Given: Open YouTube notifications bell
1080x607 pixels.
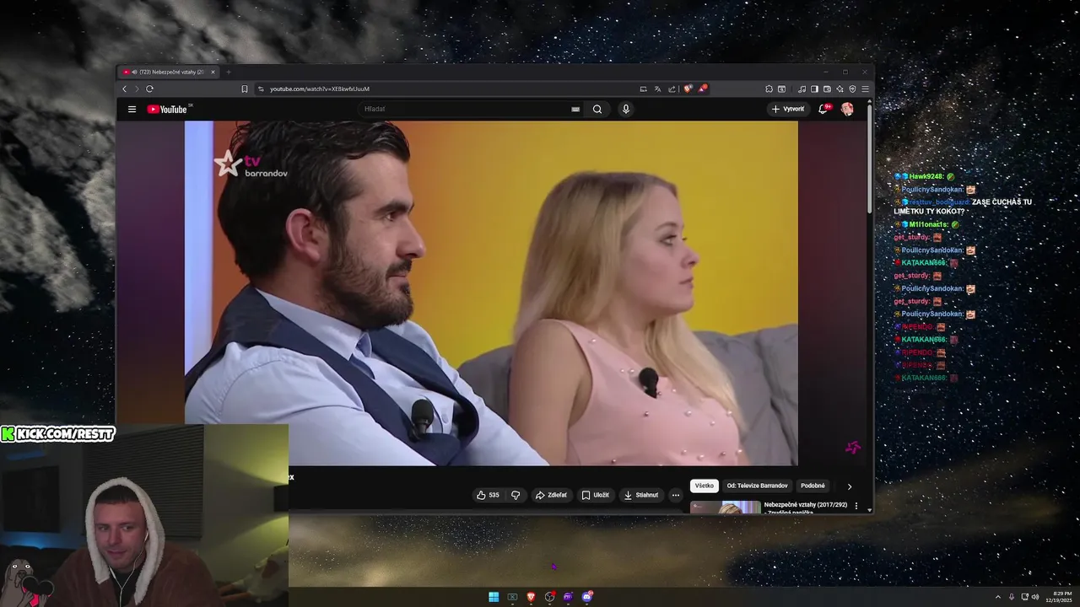Looking at the screenshot, I should pyautogui.click(x=823, y=109).
